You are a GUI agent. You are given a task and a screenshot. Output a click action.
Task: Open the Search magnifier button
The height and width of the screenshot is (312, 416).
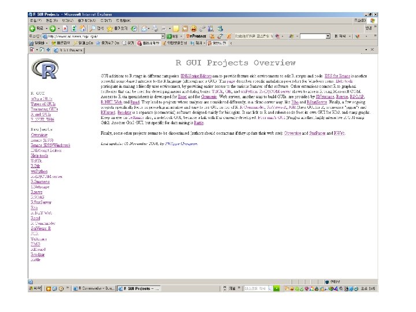[96, 28]
